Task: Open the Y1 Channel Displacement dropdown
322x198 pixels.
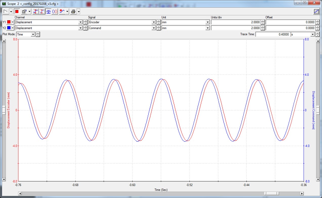Action: tap(81, 22)
